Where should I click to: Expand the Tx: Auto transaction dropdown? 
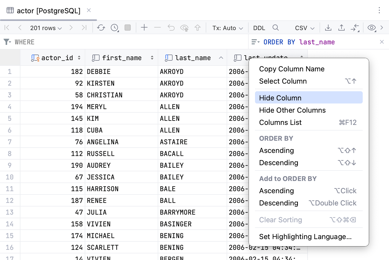coord(227,28)
